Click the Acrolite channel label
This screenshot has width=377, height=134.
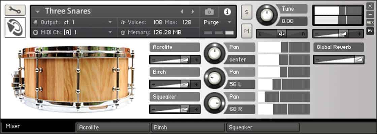(175, 47)
